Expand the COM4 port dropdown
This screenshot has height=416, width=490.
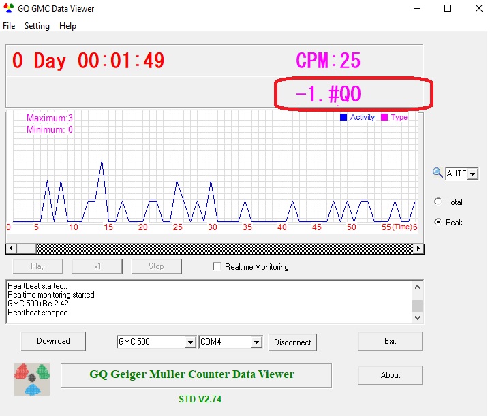click(x=256, y=342)
